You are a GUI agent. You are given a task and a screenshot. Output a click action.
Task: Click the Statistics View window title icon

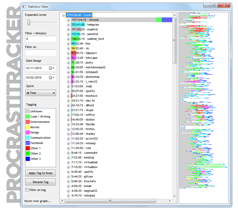pos(24,7)
